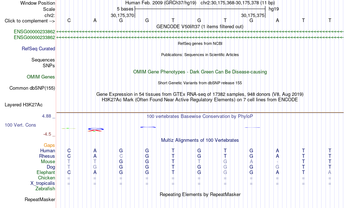
Task: Click the 30,175,370 coordinate marker
Action: pos(122,15)
